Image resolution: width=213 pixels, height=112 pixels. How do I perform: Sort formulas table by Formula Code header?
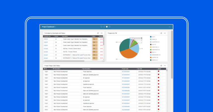(48, 36)
